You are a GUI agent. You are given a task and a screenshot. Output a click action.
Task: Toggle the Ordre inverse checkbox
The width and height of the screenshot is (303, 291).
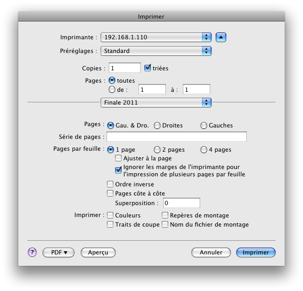(x=110, y=185)
